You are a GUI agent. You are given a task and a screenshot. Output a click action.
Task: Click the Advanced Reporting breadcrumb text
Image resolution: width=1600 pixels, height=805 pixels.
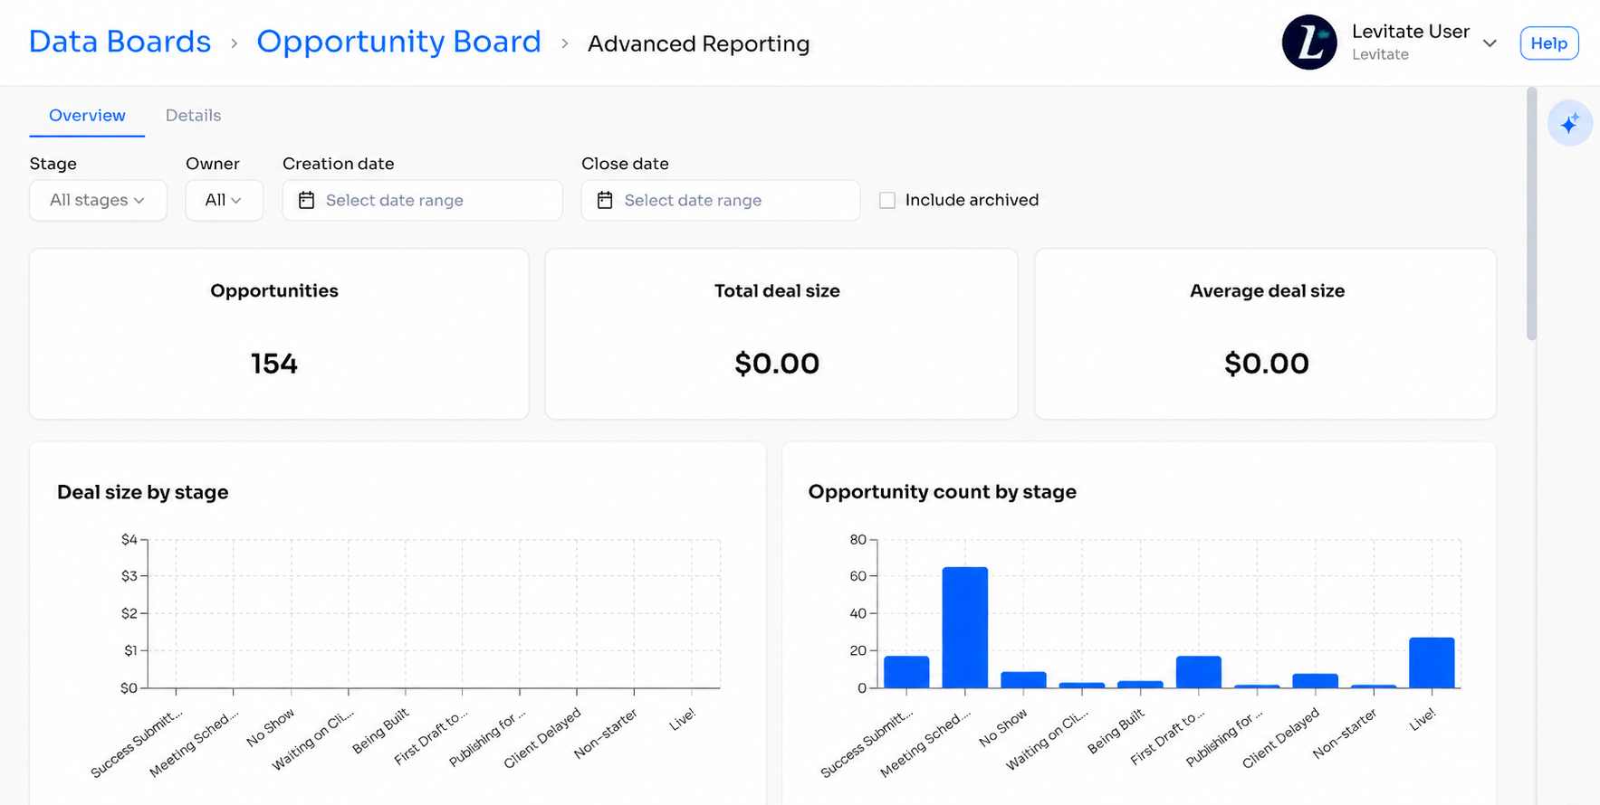pos(698,43)
